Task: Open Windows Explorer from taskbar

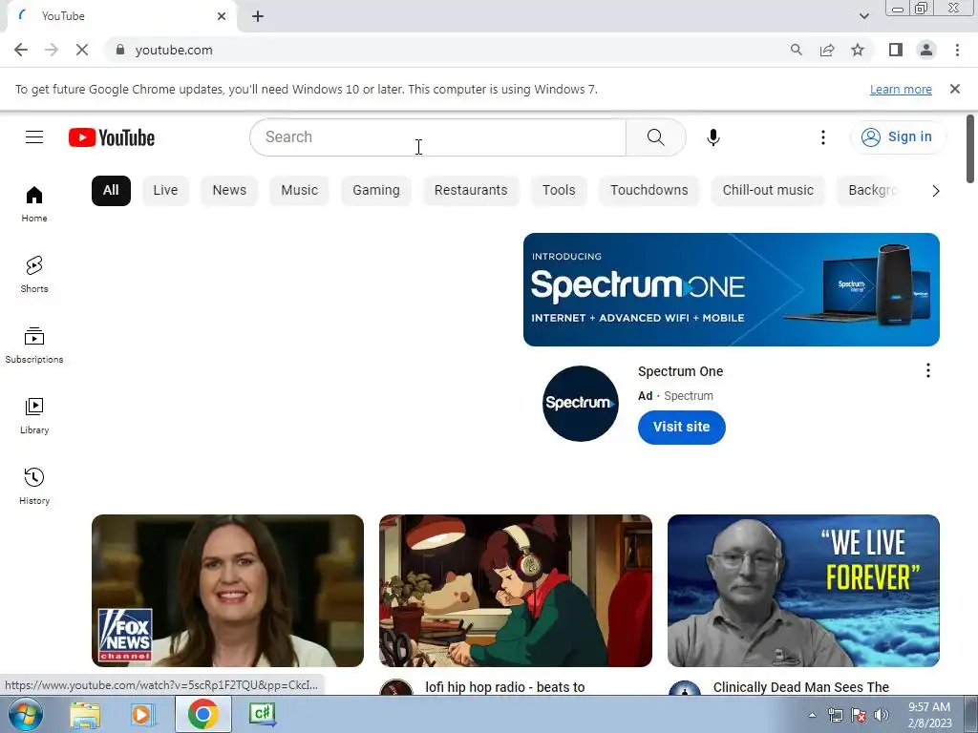Action: 85,714
